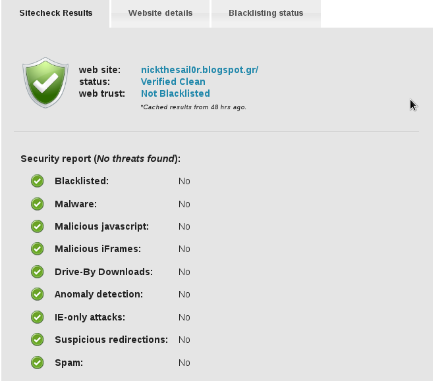Click the large green shield checkmark icon
The width and height of the screenshot is (448, 381).
45,83
